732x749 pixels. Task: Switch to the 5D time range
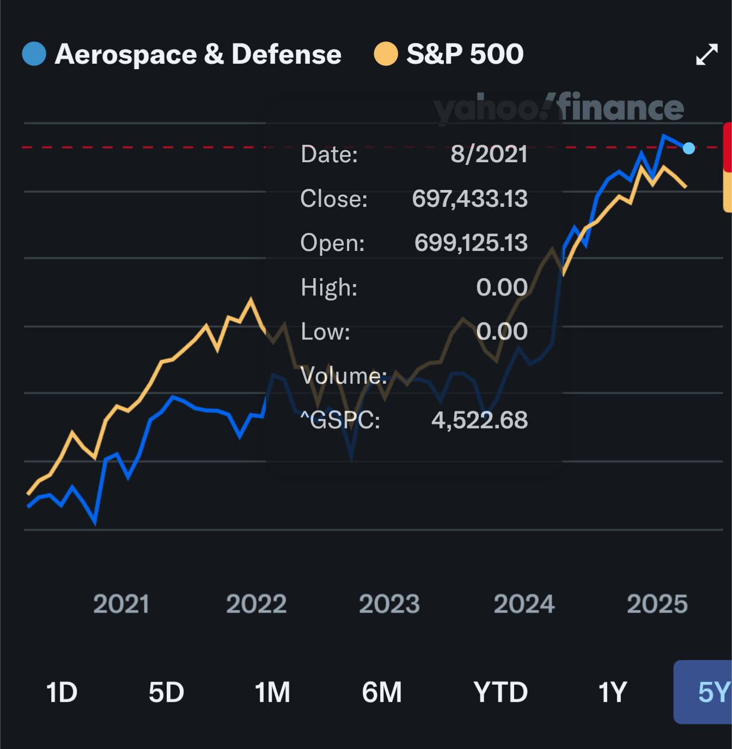[x=166, y=692]
